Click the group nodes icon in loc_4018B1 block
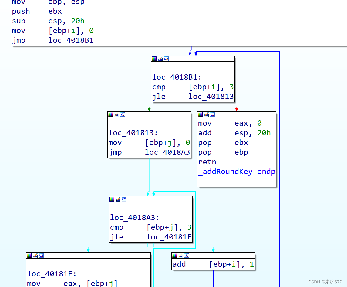This screenshot has width=347, height=287. point(166,59)
